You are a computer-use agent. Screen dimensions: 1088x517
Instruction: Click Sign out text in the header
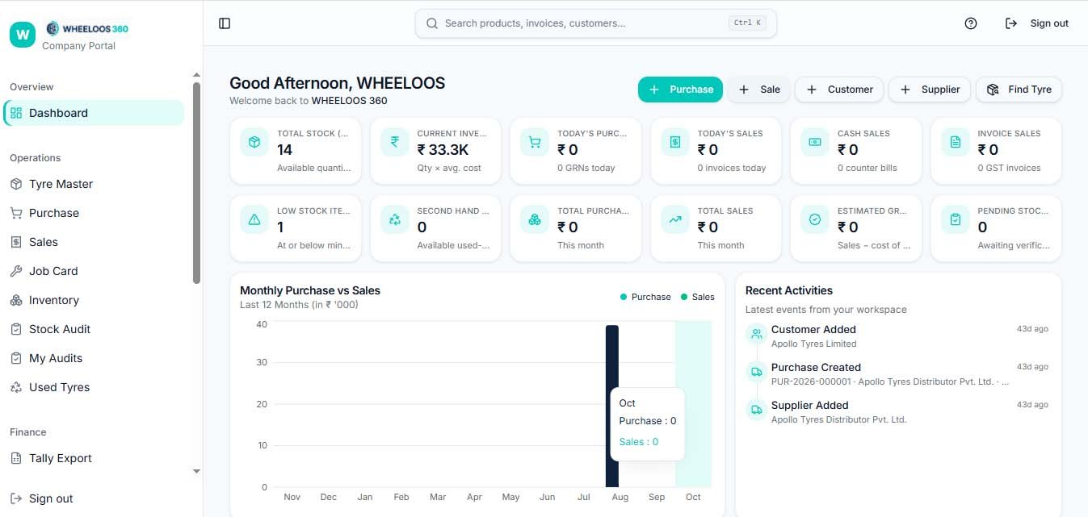[1049, 23]
